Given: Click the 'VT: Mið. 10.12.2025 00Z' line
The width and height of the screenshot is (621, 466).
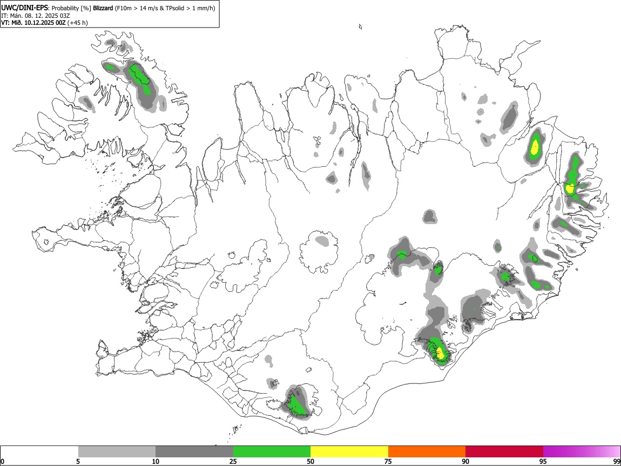Looking at the screenshot, I should pos(33,23).
